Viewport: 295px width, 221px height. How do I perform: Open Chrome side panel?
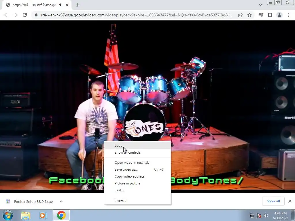(270, 15)
